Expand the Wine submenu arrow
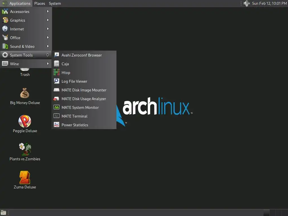 48,64
